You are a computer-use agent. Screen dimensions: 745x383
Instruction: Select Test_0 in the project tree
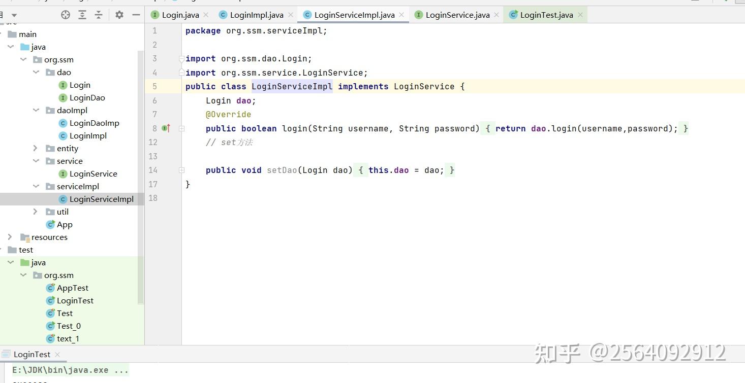pyautogui.click(x=69, y=326)
